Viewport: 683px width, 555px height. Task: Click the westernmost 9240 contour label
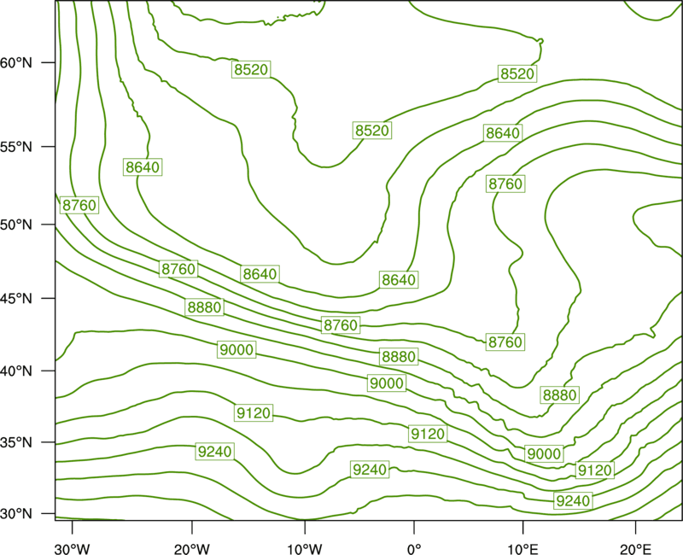(215, 452)
